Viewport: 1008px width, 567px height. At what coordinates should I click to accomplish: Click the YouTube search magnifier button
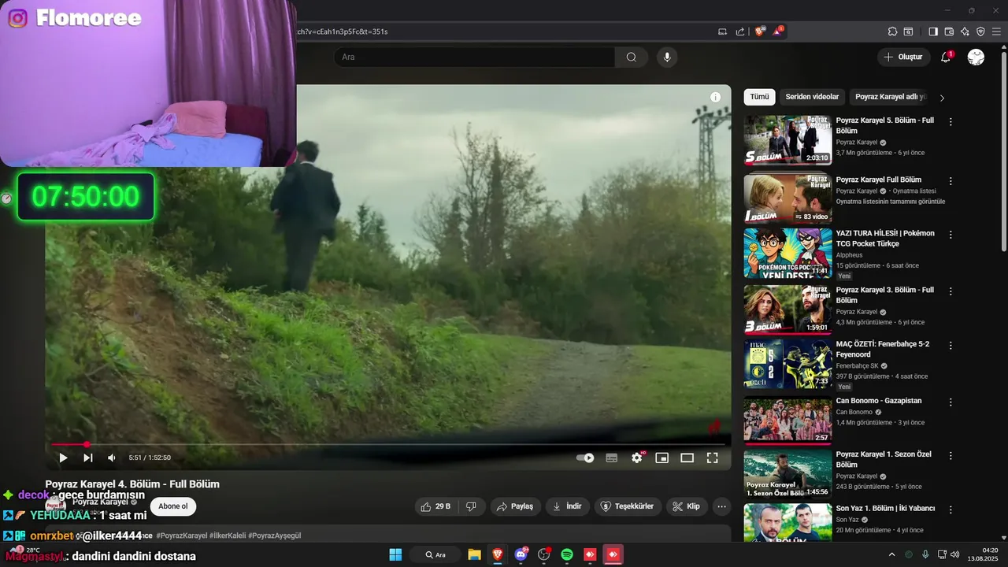click(x=631, y=57)
